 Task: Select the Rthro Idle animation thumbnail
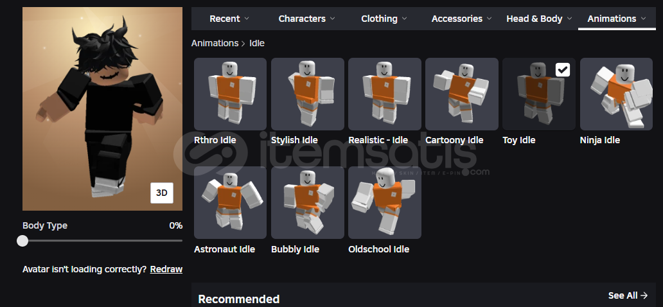tap(230, 94)
